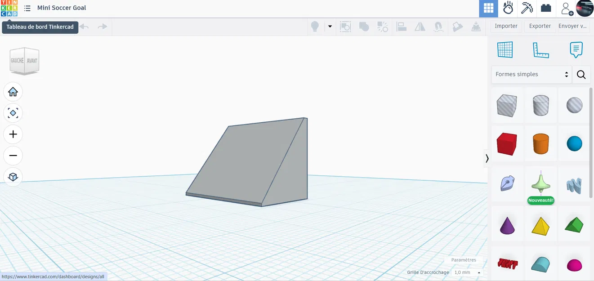
Task: Click the Fit all in view button
Action: [13, 113]
